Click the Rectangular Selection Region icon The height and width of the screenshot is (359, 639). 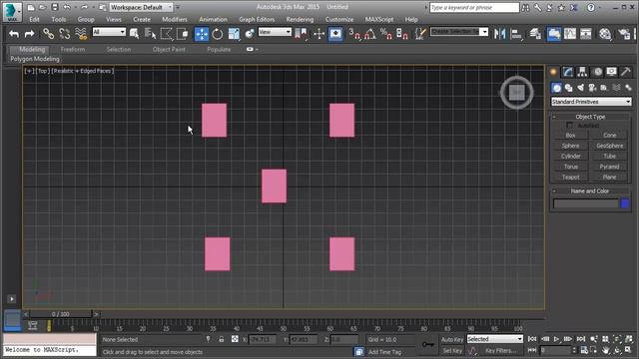tap(167, 34)
